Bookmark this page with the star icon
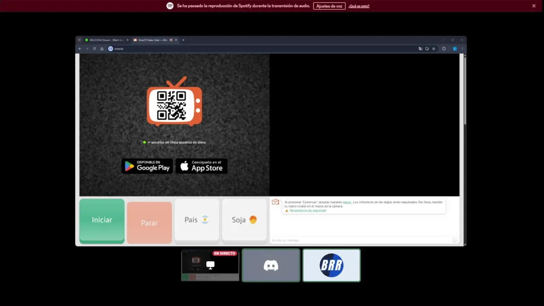The image size is (544, 306). [x=433, y=49]
